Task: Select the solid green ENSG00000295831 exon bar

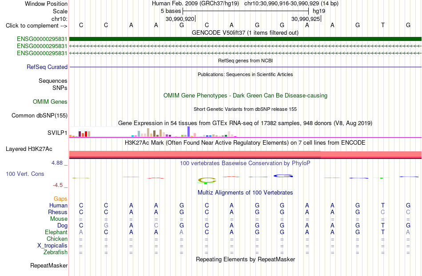Action: [x=245, y=39]
